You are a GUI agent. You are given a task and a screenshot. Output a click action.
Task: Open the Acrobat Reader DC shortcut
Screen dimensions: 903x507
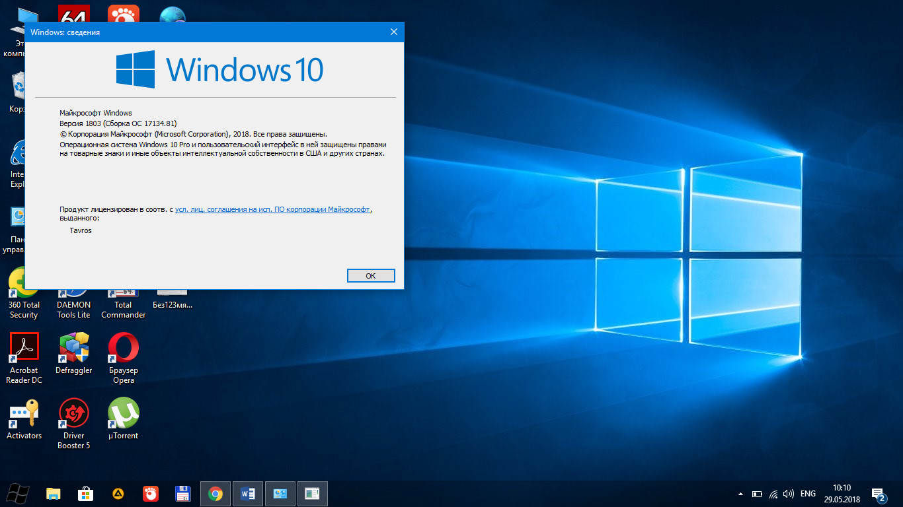tap(24, 358)
